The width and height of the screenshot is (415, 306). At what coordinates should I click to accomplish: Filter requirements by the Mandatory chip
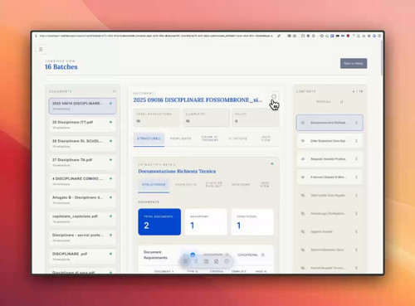[217, 255]
